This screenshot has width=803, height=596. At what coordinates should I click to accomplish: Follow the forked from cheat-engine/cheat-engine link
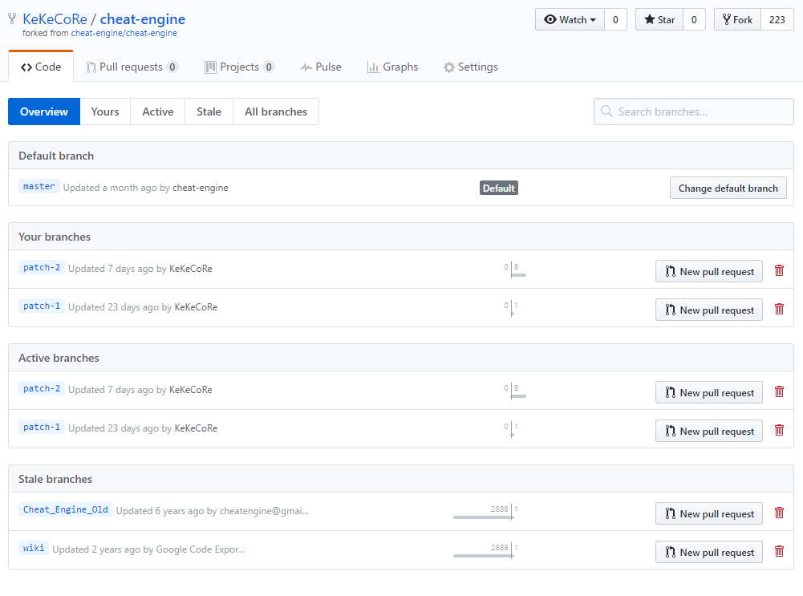pos(124,33)
